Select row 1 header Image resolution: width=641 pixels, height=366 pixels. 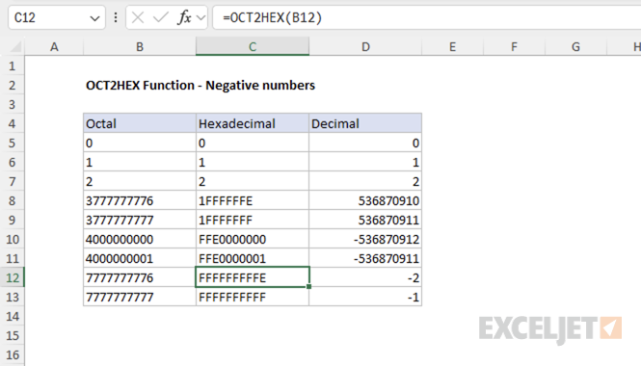pyautogui.click(x=13, y=65)
